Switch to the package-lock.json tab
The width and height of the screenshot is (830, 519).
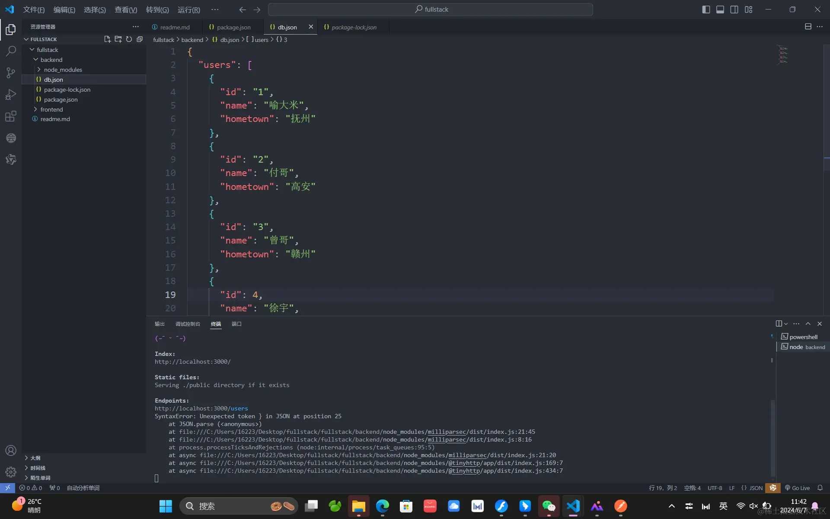354,27
